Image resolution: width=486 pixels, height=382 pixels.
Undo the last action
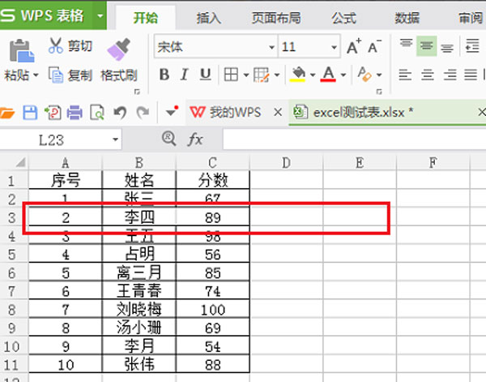120,113
